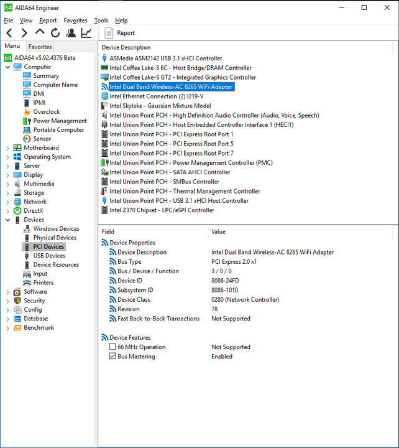This screenshot has height=448, width=399.
Task: Click the USB Devices plug icon
Action: (27, 256)
